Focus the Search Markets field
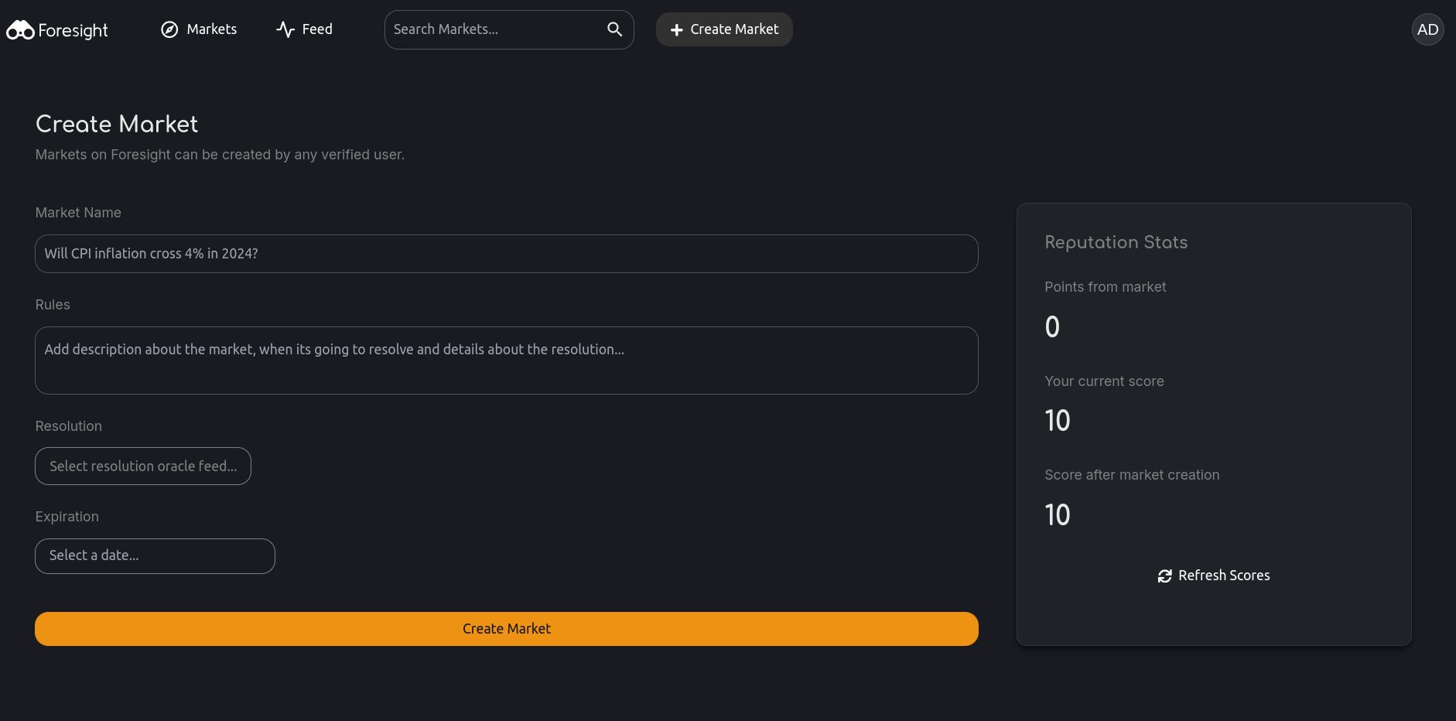The height and width of the screenshot is (721, 1456). tap(509, 29)
